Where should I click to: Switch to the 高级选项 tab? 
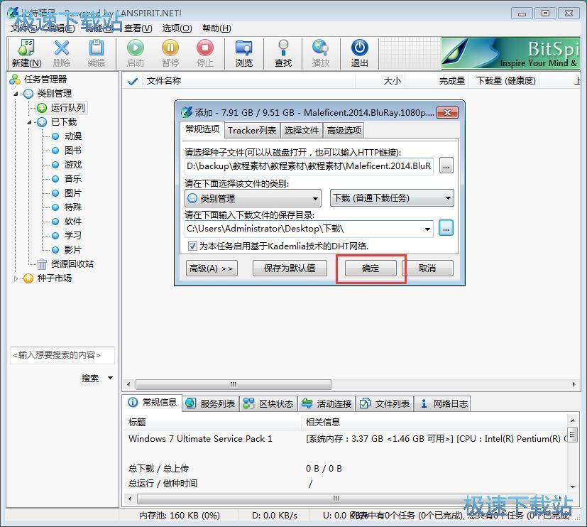click(344, 131)
